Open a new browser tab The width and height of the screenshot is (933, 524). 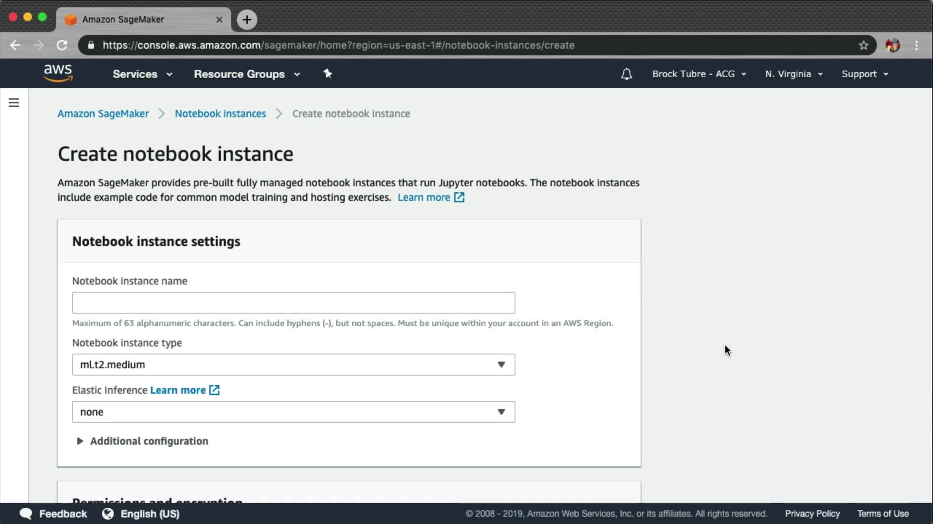247,19
